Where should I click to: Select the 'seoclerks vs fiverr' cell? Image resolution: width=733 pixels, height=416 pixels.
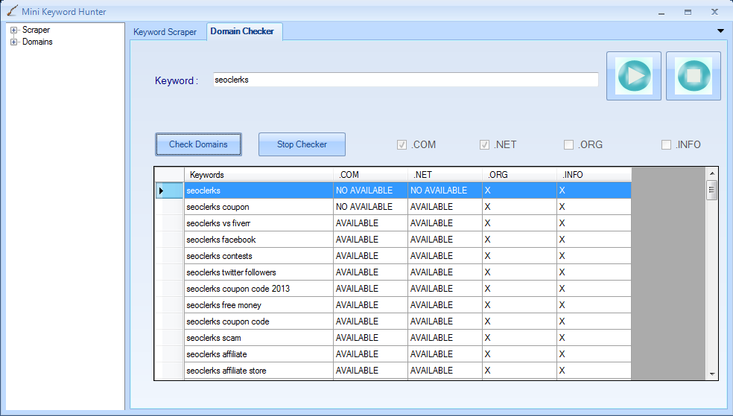258,223
